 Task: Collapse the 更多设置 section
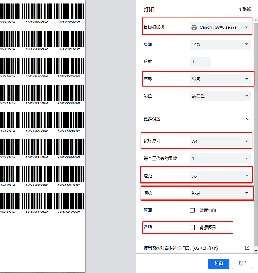point(247,119)
